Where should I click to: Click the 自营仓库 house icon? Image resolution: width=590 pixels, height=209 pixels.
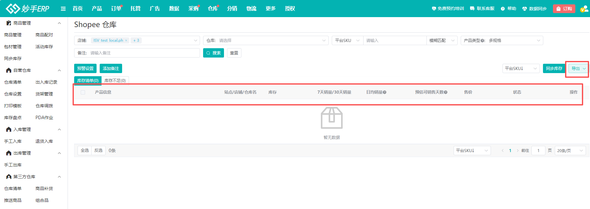pyautogui.click(x=9, y=70)
